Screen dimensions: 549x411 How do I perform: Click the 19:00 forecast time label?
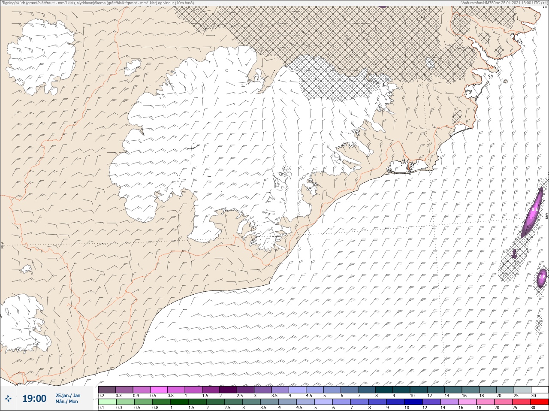(x=34, y=399)
